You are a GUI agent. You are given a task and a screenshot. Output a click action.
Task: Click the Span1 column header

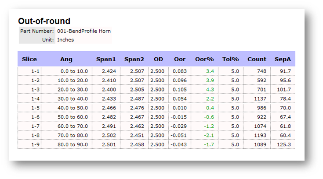click(x=106, y=59)
